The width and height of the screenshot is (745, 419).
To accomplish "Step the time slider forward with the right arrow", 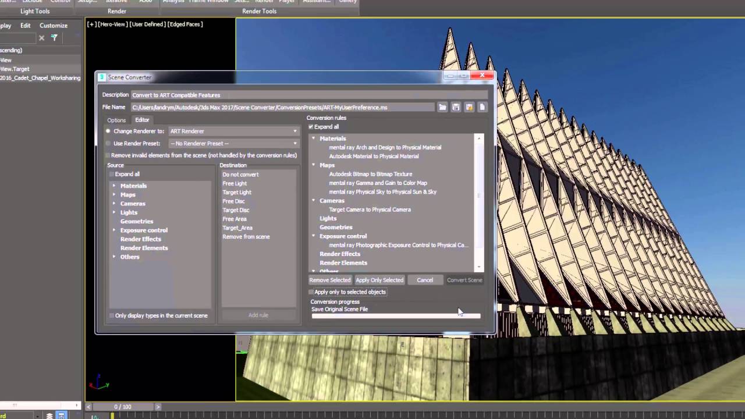I will (158, 407).
